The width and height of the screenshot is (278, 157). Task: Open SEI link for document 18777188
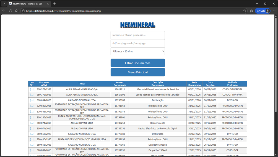pyautogui.click(x=32, y=134)
